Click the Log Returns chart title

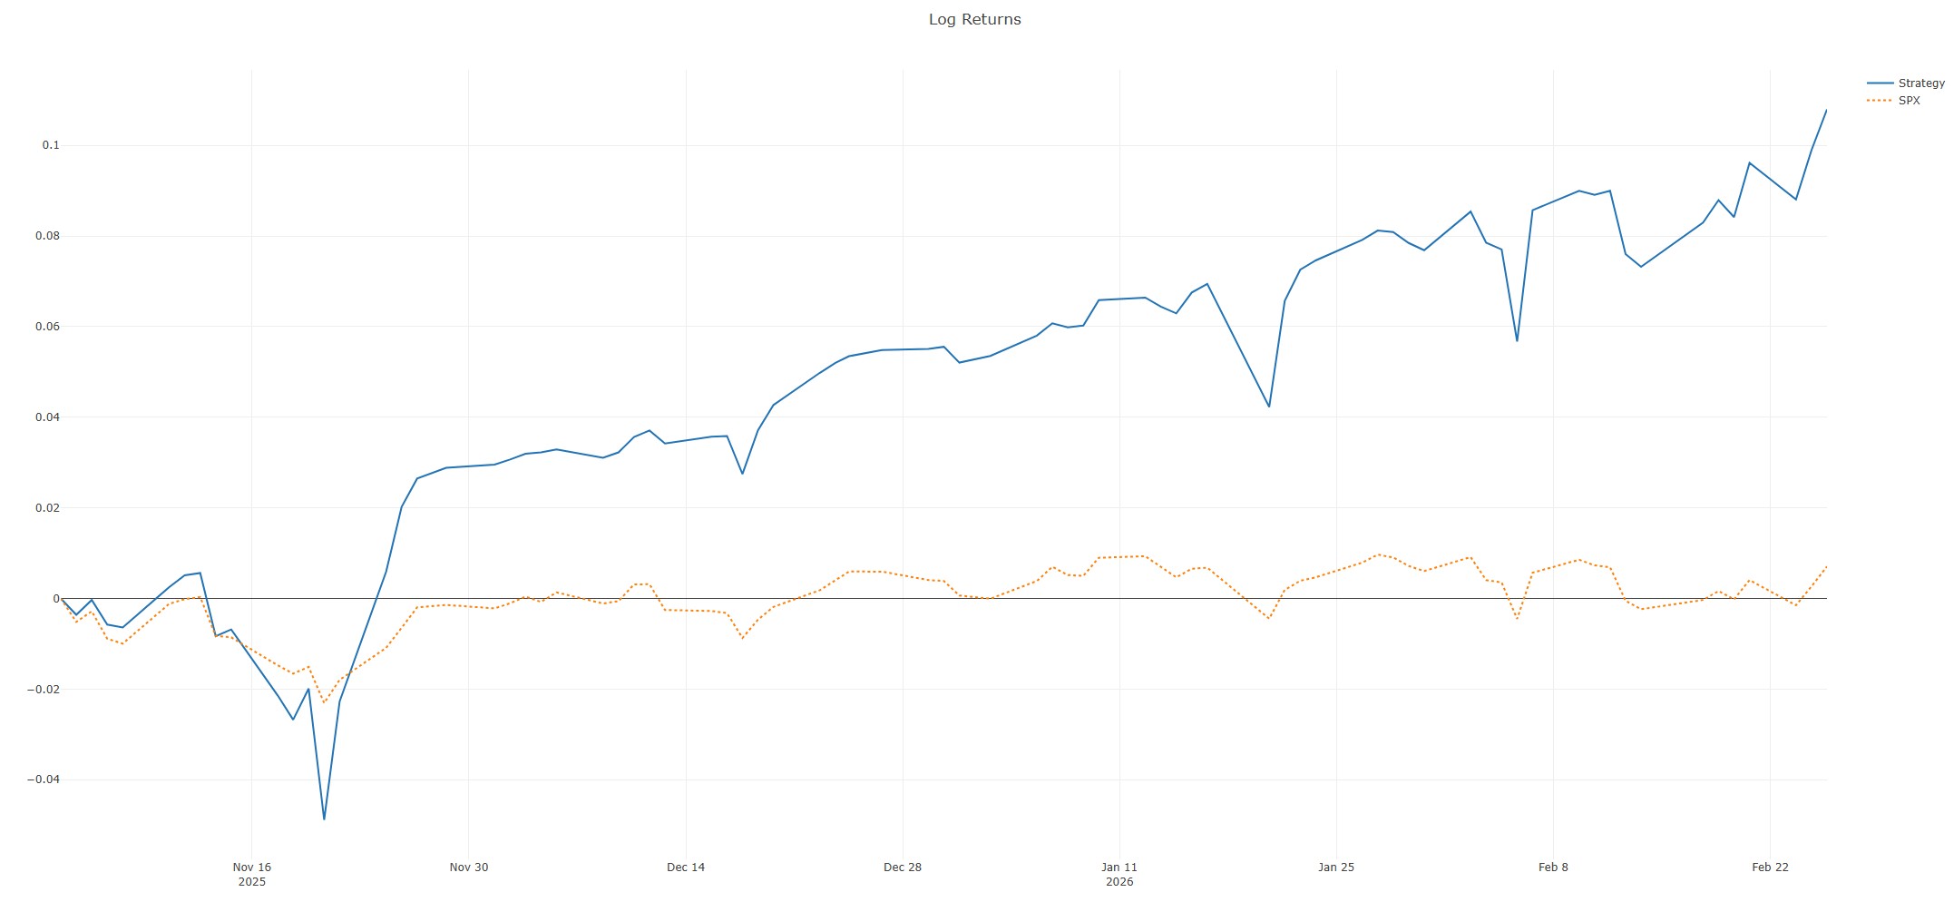(x=974, y=19)
